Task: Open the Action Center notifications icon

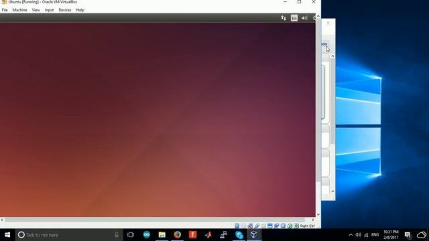Action: [408, 235]
